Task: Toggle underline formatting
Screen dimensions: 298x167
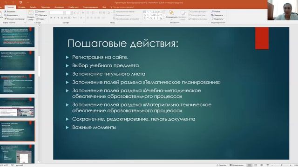Action: point(58,18)
